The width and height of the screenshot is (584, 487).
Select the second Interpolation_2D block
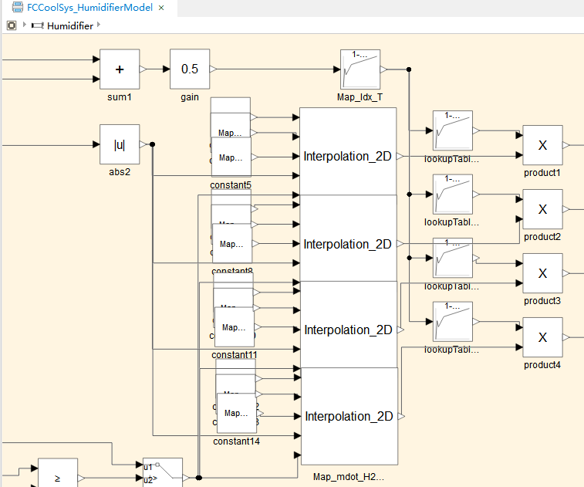point(348,238)
